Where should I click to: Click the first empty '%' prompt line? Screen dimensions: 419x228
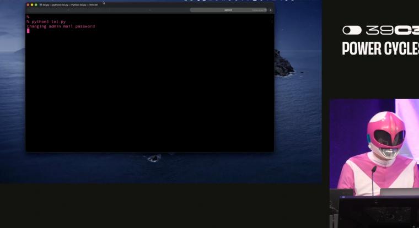coord(28,17)
